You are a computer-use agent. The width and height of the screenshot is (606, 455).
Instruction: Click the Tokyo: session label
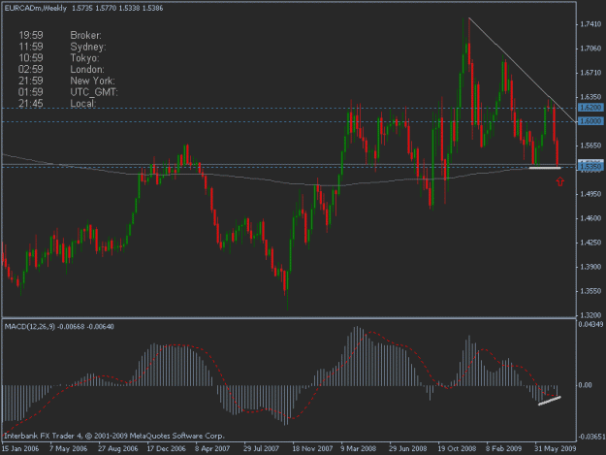point(84,58)
